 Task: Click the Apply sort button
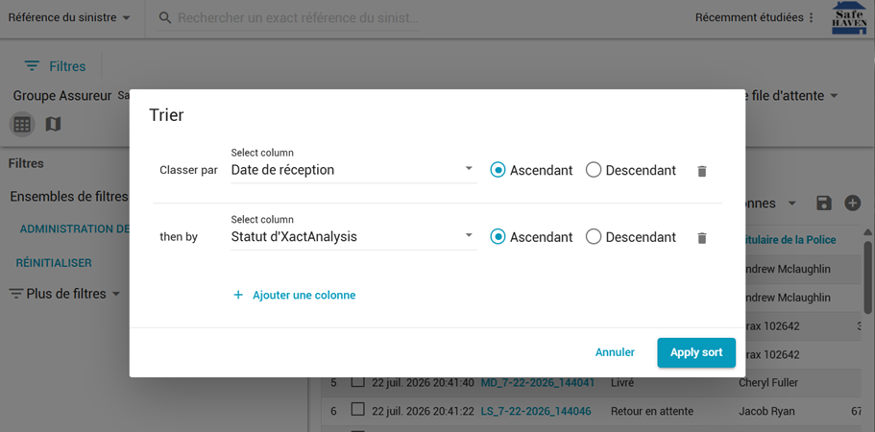point(696,352)
